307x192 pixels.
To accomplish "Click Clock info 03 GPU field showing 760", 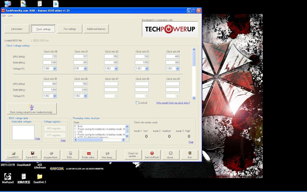I will tap(142, 56).
